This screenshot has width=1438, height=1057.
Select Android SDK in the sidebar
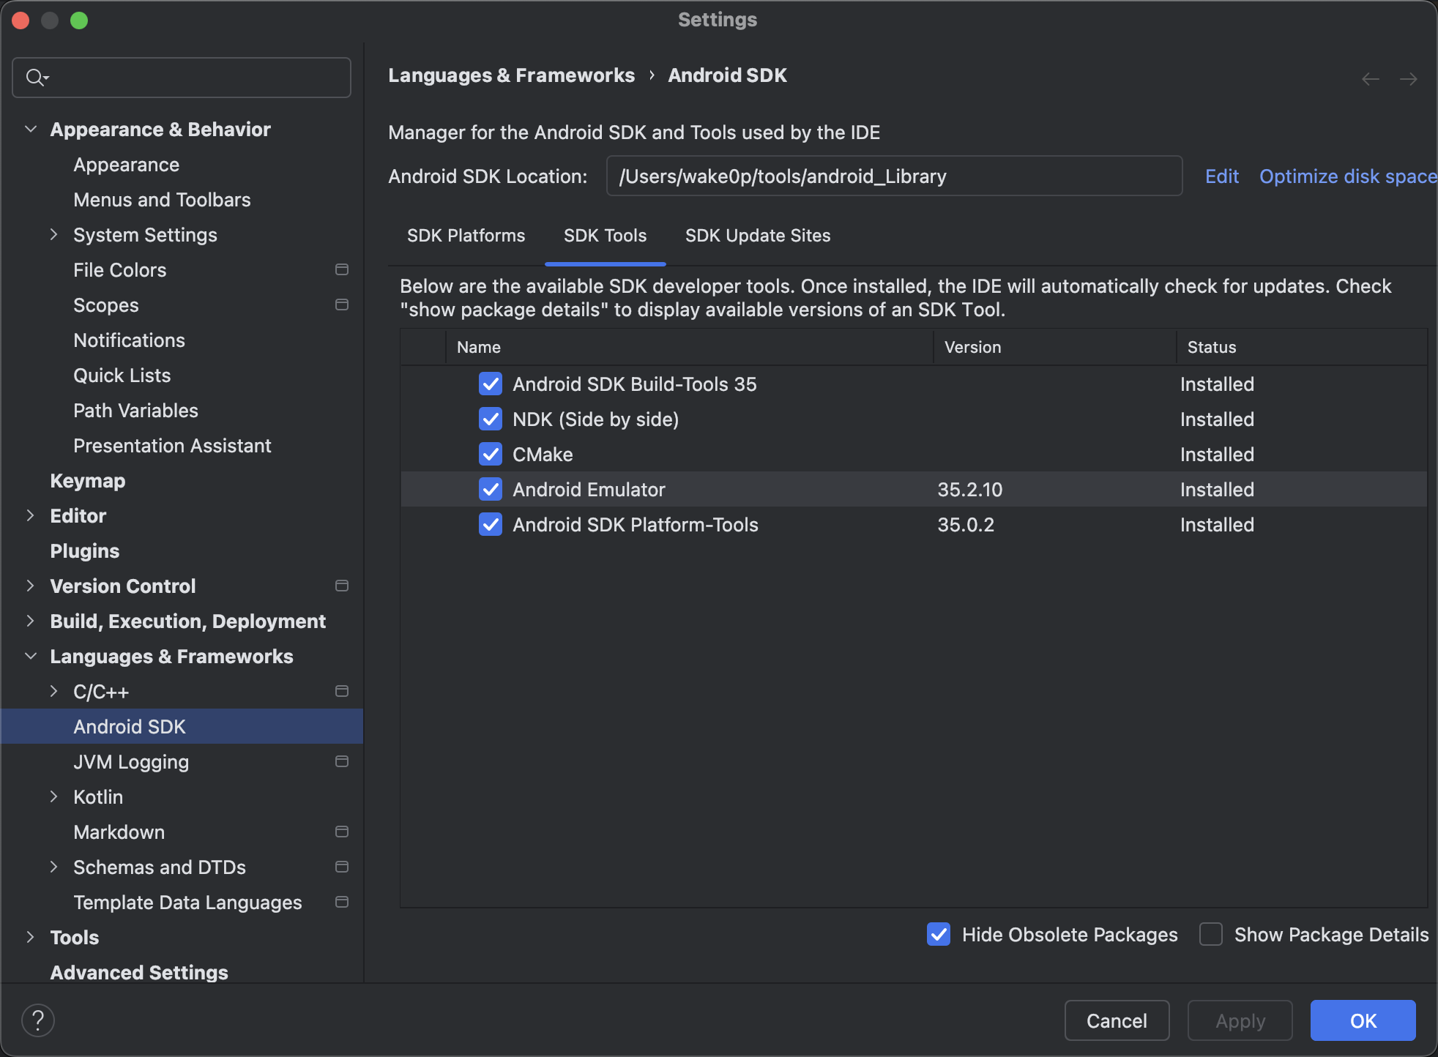[182, 726]
